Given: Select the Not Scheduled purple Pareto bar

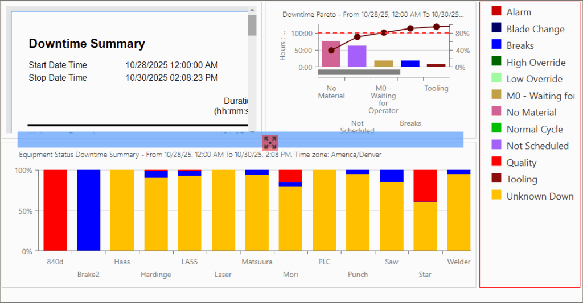Looking at the screenshot, I should pyautogui.click(x=357, y=56).
